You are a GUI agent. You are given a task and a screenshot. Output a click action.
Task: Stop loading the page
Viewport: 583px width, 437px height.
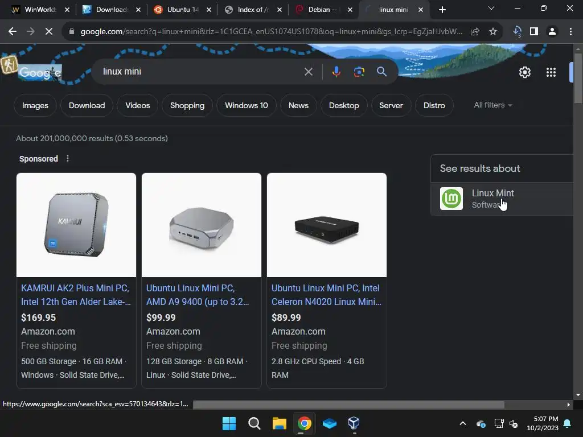tap(49, 32)
